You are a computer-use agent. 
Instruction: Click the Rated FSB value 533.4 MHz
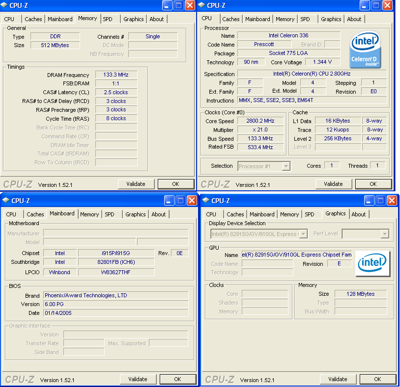pyautogui.click(x=260, y=147)
